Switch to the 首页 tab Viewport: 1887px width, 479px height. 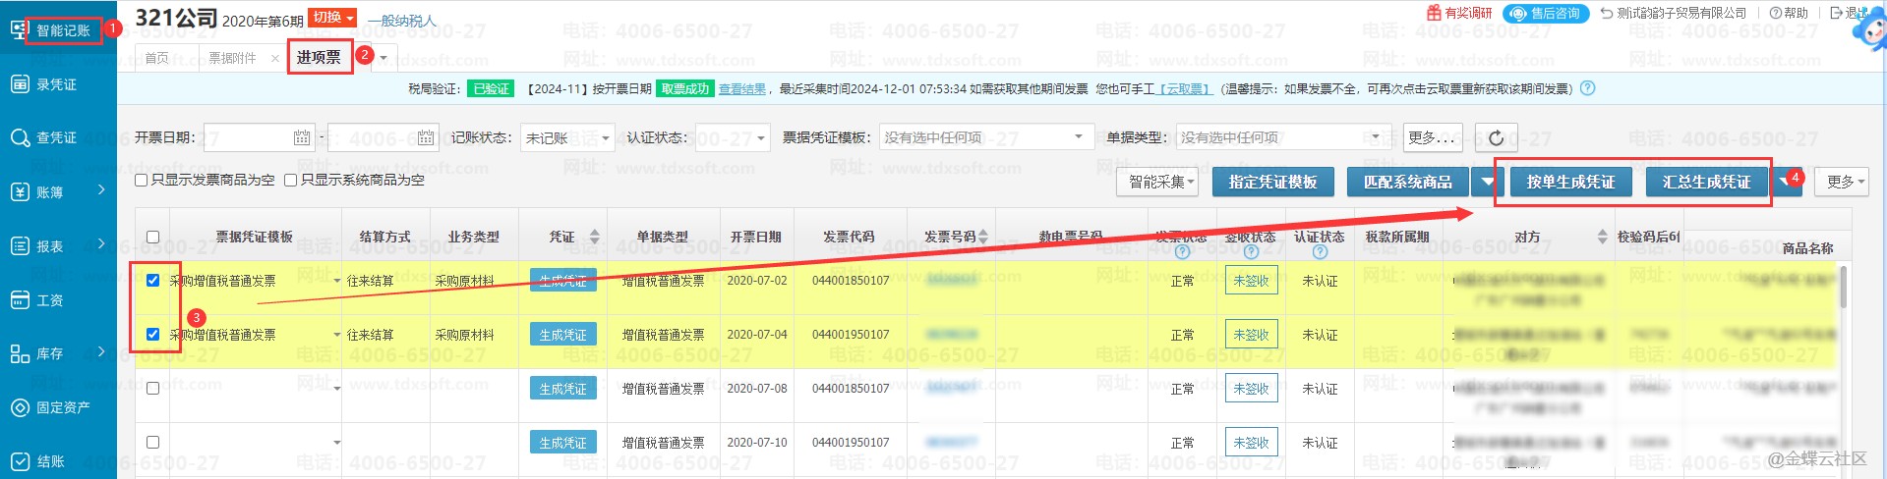click(157, 58)
